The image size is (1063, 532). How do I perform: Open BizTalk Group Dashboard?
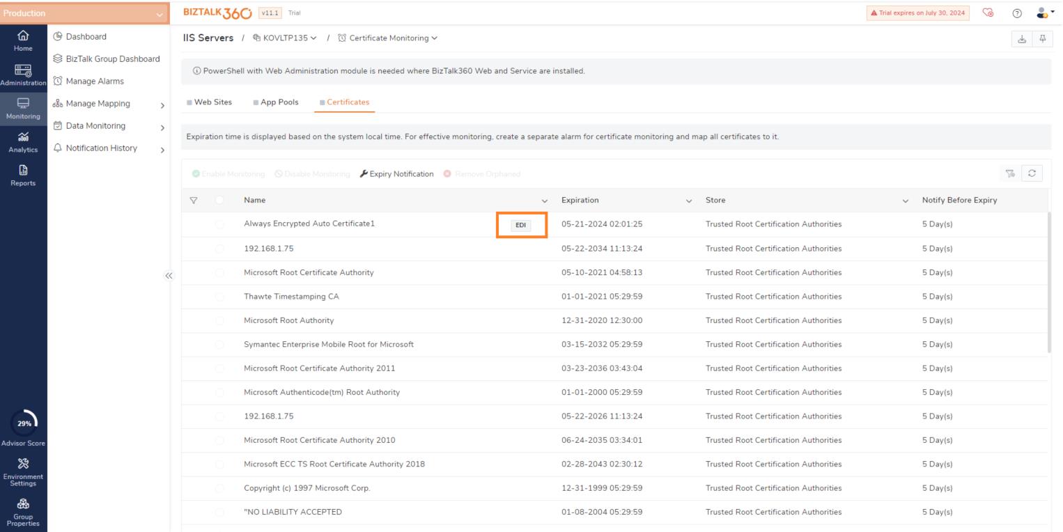tap(106, 59)
